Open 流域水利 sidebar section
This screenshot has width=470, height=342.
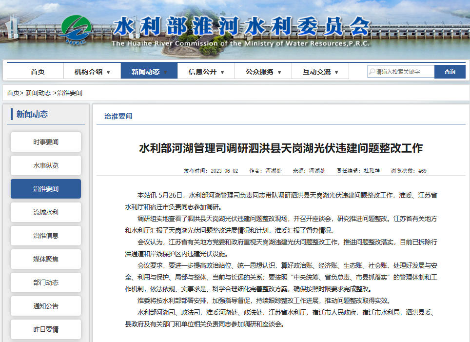click(x=46, y=212)
